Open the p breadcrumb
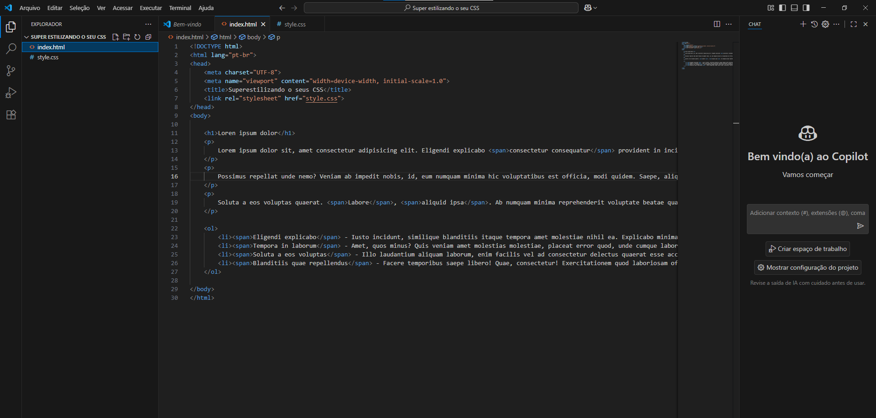Screen dimensions: 876x418 [274, 37]
